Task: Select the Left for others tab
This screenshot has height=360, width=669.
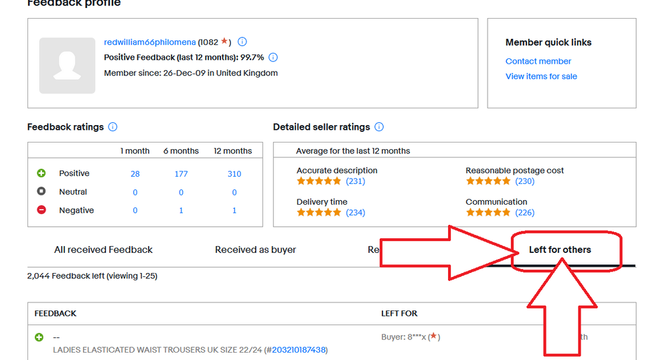Action: (560, 250)
